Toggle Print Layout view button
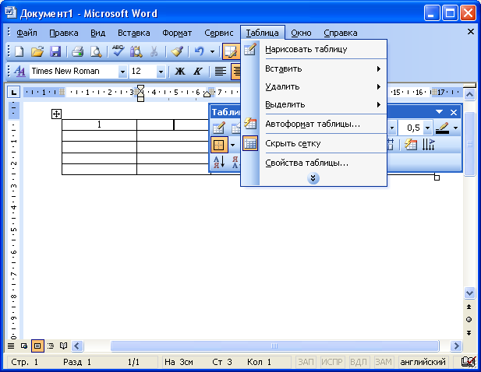 click(37, 346)
